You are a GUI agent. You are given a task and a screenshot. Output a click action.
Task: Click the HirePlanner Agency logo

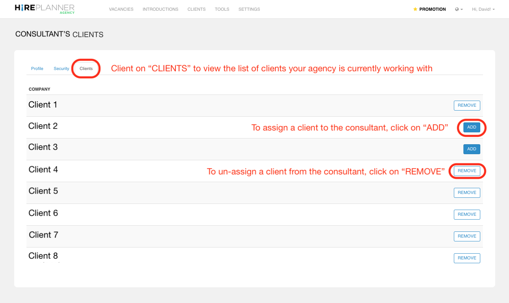click(x=44, y=9)
